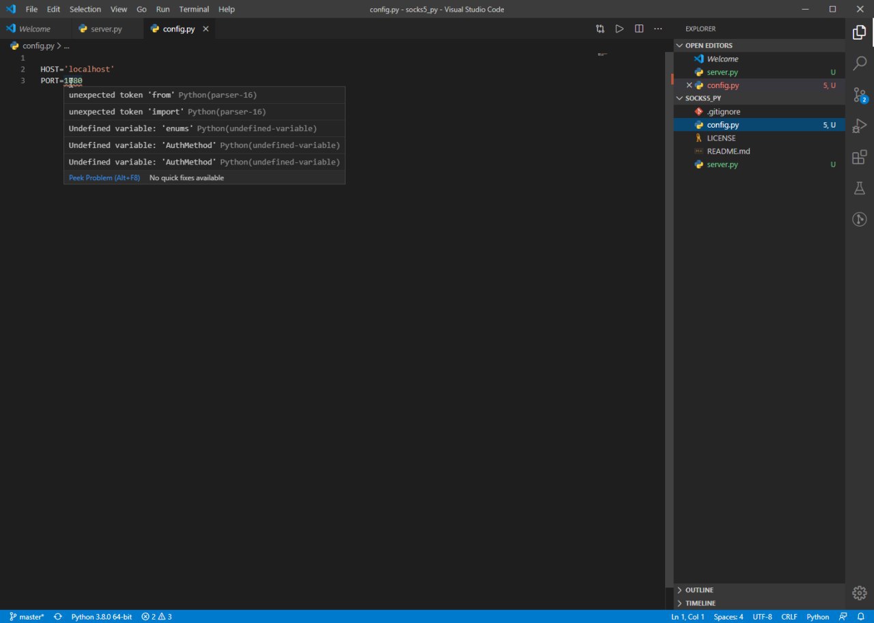The width and height of the screenshot is (874, 623).
Task: Click the feedback icon in status bar
Action: pyautogui.click(x=844, y=616)
